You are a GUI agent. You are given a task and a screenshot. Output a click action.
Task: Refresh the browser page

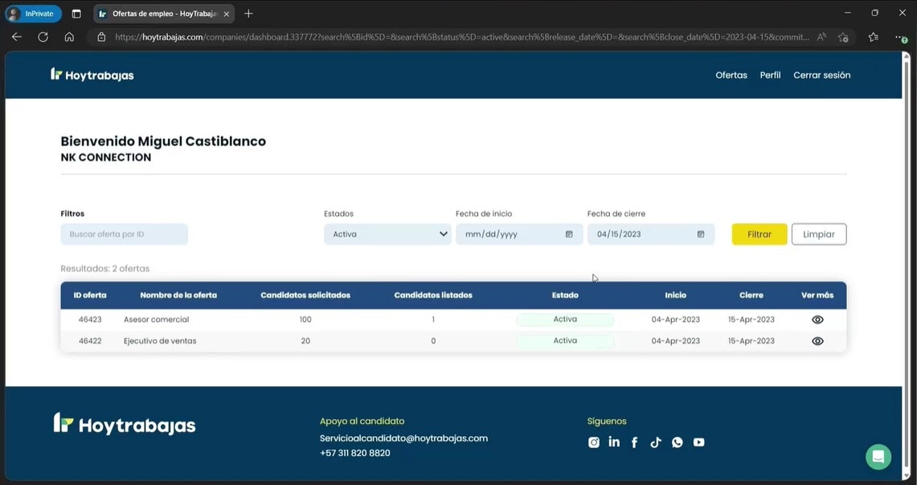click(x=43, y=37)
